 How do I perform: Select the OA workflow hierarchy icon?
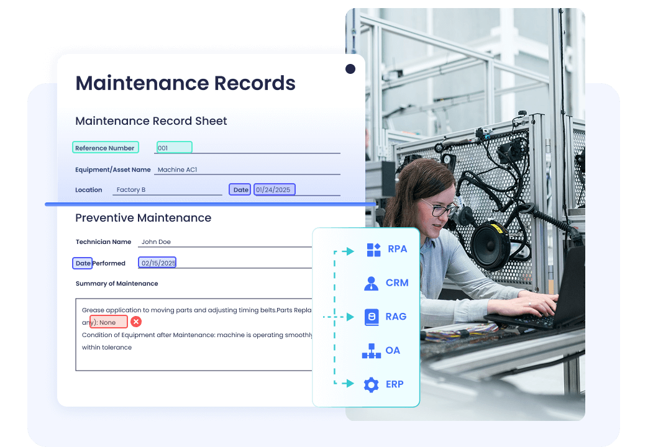(x=372, y=350)
